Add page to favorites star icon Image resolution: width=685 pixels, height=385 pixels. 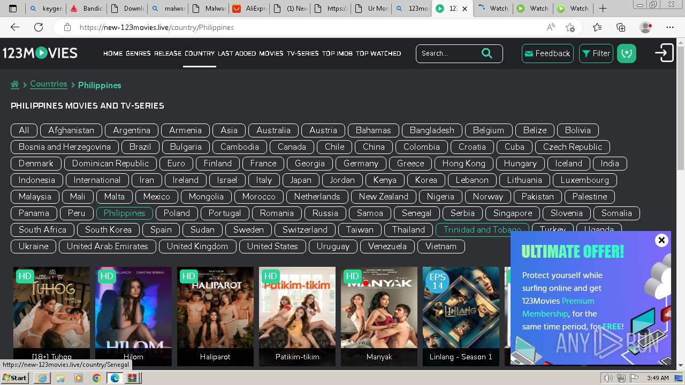tap(570, 27)
